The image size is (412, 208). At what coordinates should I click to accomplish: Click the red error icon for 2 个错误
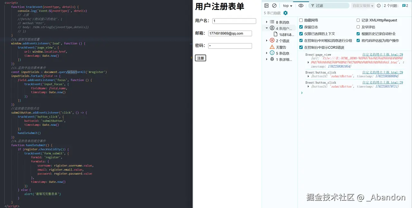[272, 41]
